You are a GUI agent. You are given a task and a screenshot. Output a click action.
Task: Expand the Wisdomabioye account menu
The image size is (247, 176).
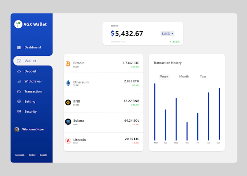click(x=45, y=129)
